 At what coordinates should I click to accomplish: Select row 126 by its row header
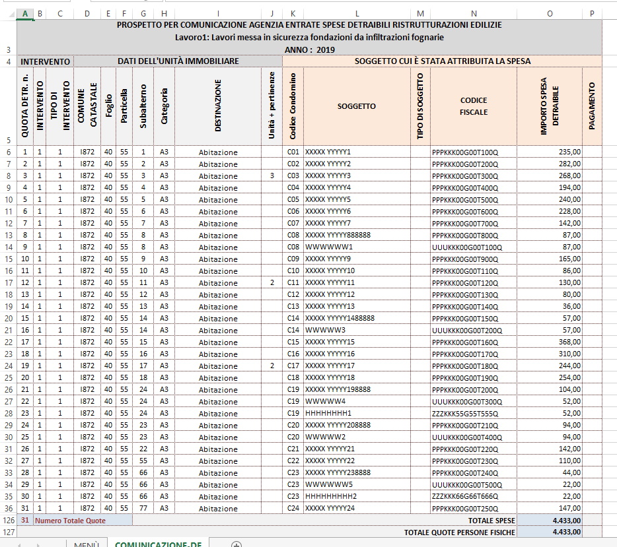click(x=9, y=521)
